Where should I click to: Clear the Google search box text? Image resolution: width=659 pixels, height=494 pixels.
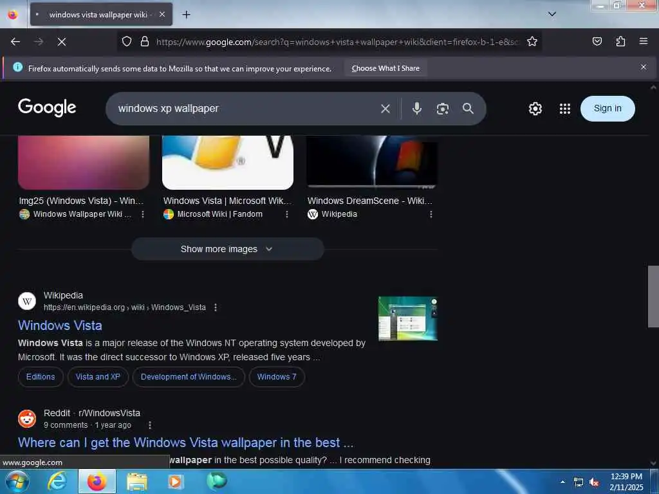pyautogui.click(x=385, y=109)
